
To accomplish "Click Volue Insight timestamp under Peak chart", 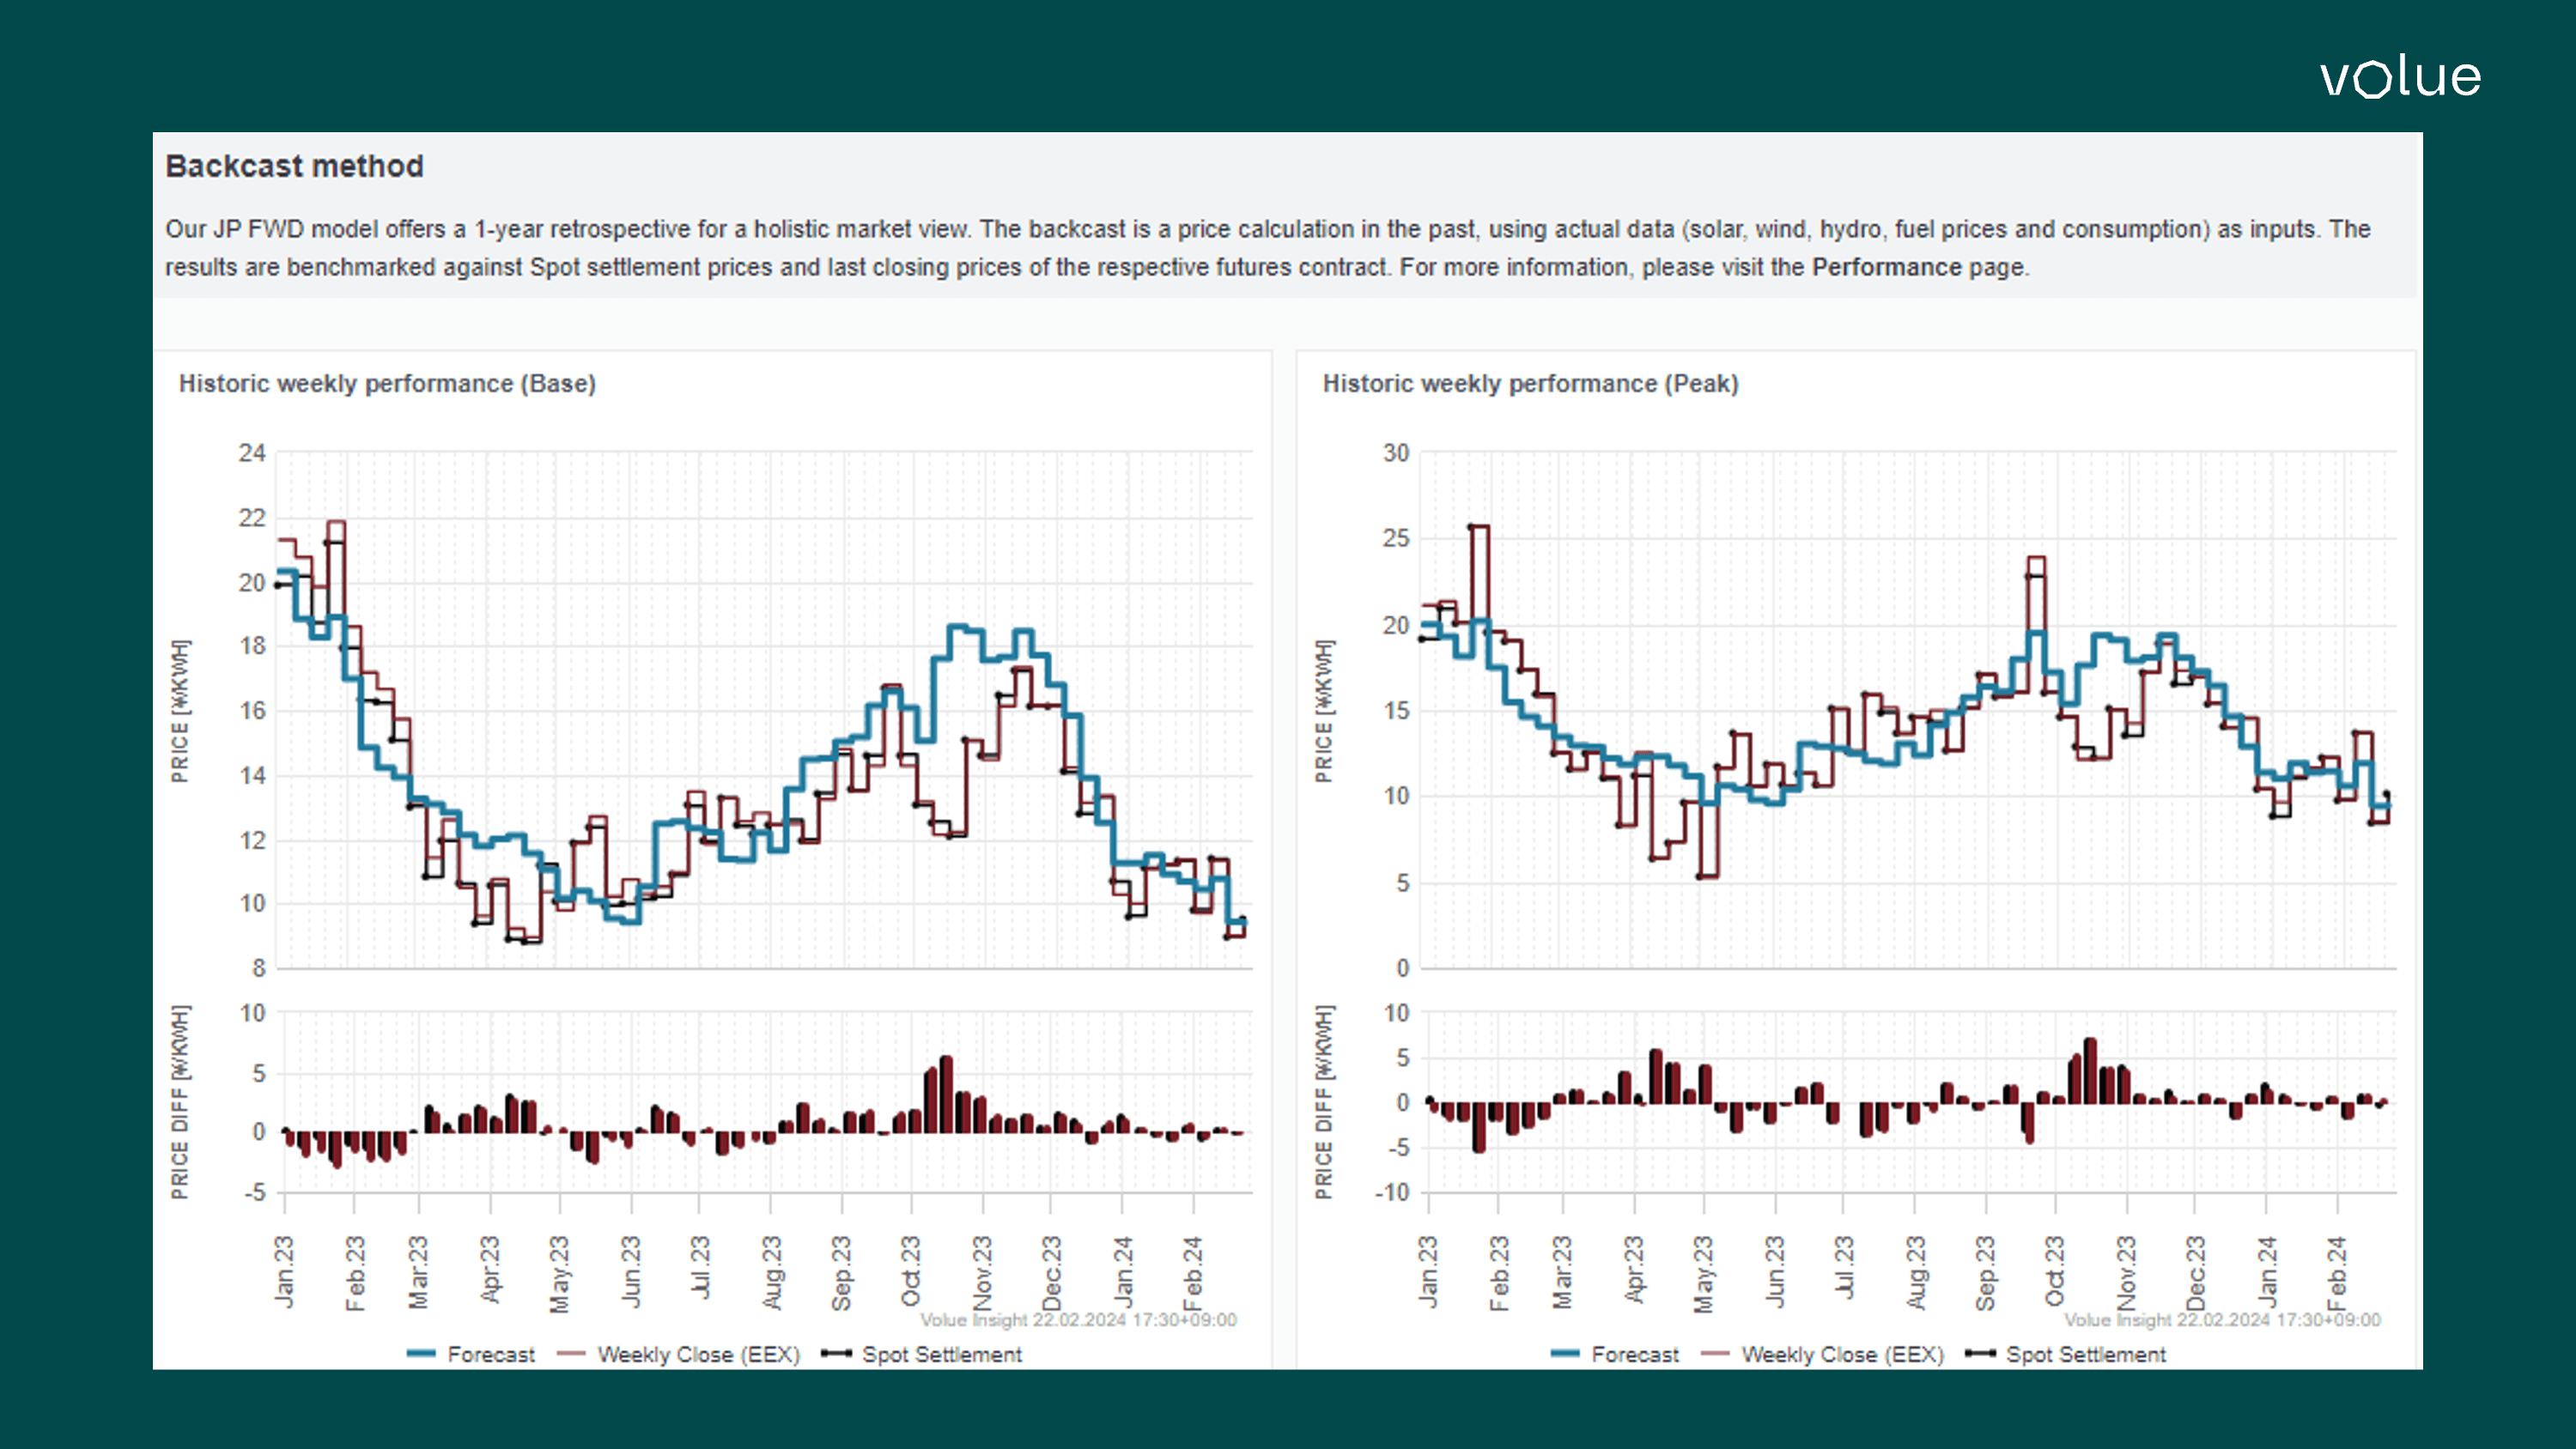I will [2222, 1320].
